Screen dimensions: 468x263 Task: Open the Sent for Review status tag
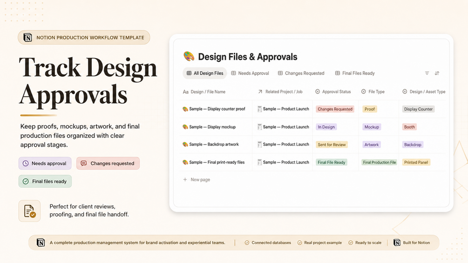tap(332, 145)
